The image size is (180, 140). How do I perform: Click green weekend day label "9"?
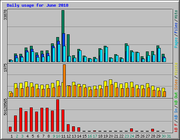(54, 136)
